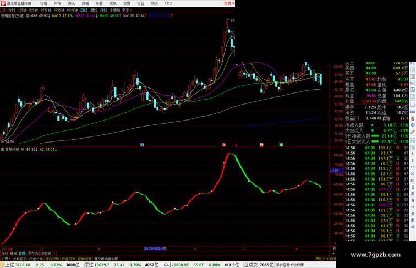416x268 pixels.
Task: Click the MA5: 45.92 value label
Action: (x=40, y=16)
